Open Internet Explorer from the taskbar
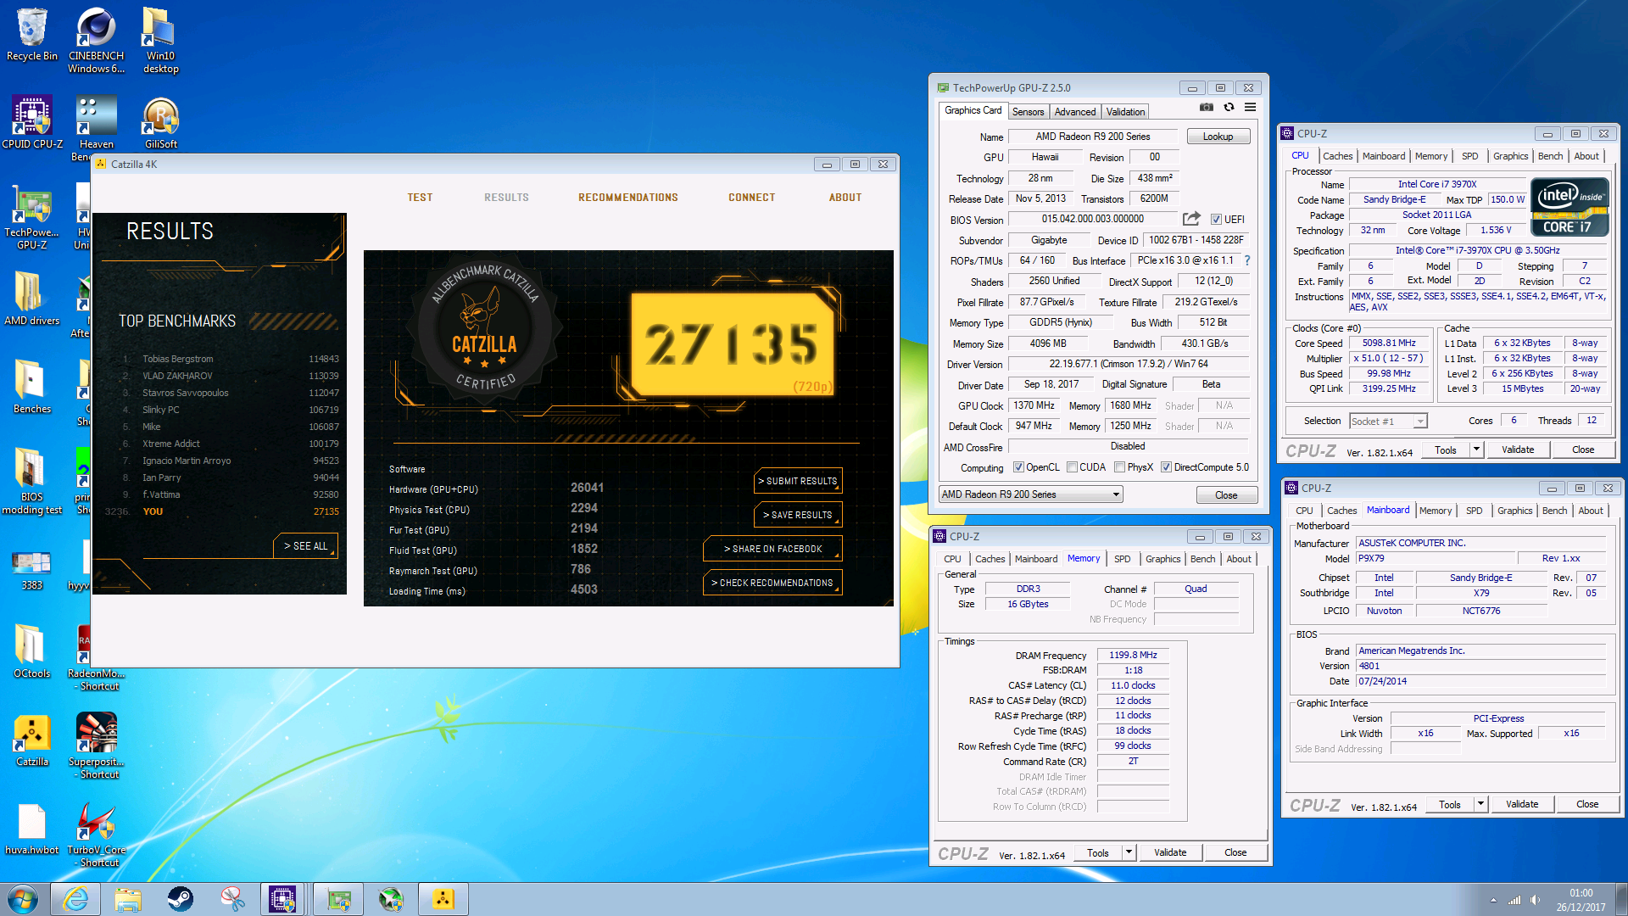The width and height of the screenshot is (1628, 916). tap(75, 899)
